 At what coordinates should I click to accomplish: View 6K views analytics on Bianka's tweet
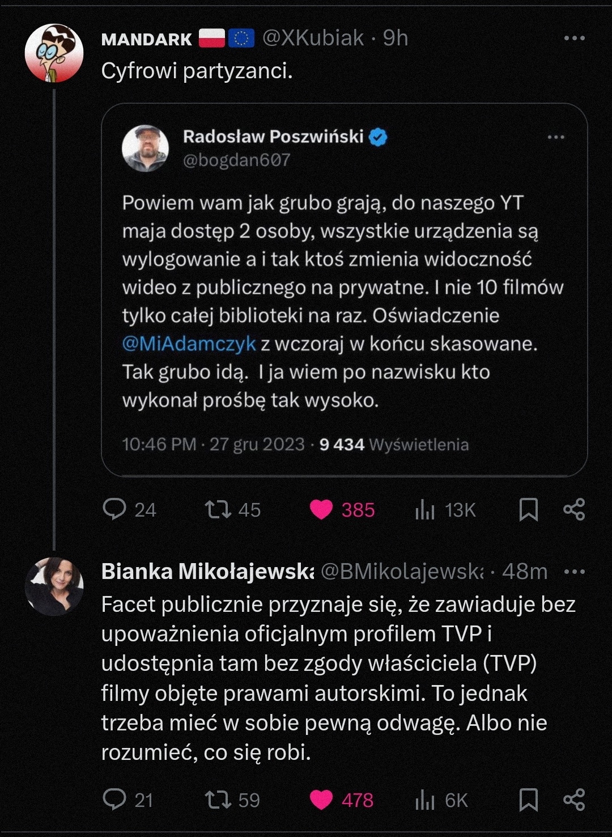click(x=424, y=800)
